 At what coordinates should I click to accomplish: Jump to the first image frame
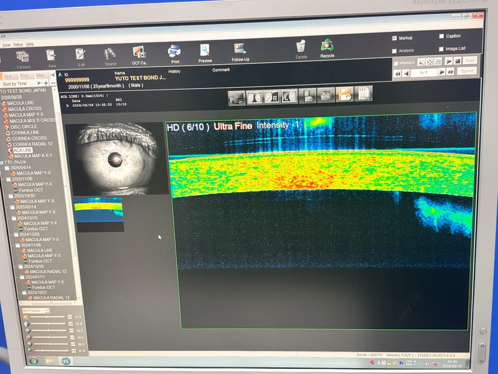click(x=397, y=74)
